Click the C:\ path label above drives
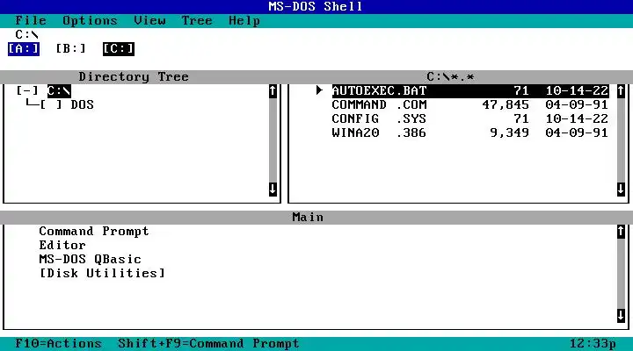 coord(26,34)
